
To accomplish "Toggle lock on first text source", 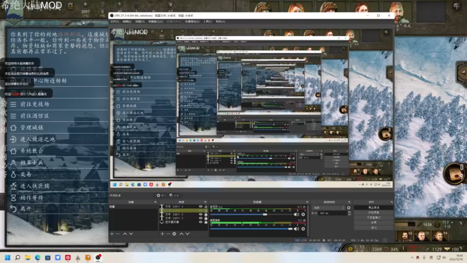I will pyautogui.click(x=205, y=206).
